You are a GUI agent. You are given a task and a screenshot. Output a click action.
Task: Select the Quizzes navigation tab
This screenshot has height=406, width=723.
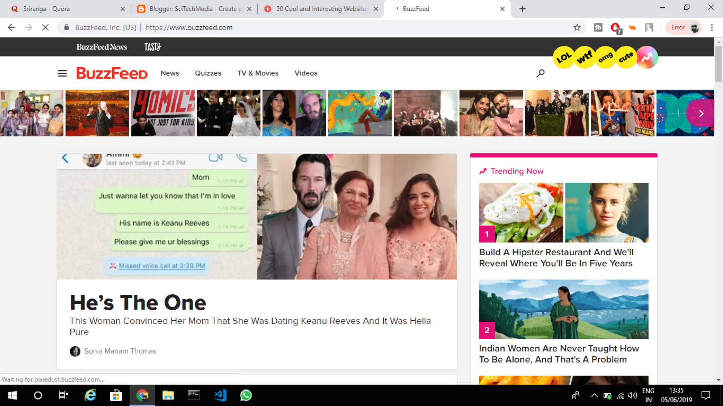coord(207,73)
